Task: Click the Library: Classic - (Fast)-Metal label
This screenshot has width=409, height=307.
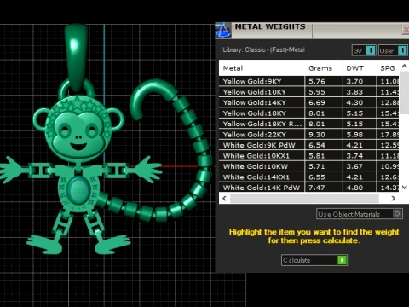Action: pyautogui.click(x=264, y=49)
